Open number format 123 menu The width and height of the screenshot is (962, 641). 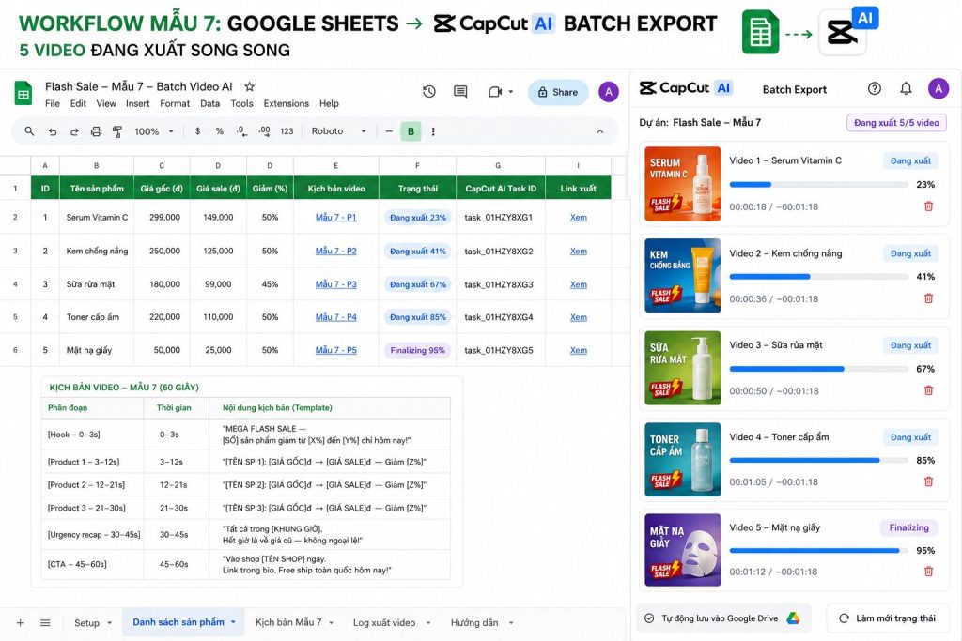[x=287, y=131]
